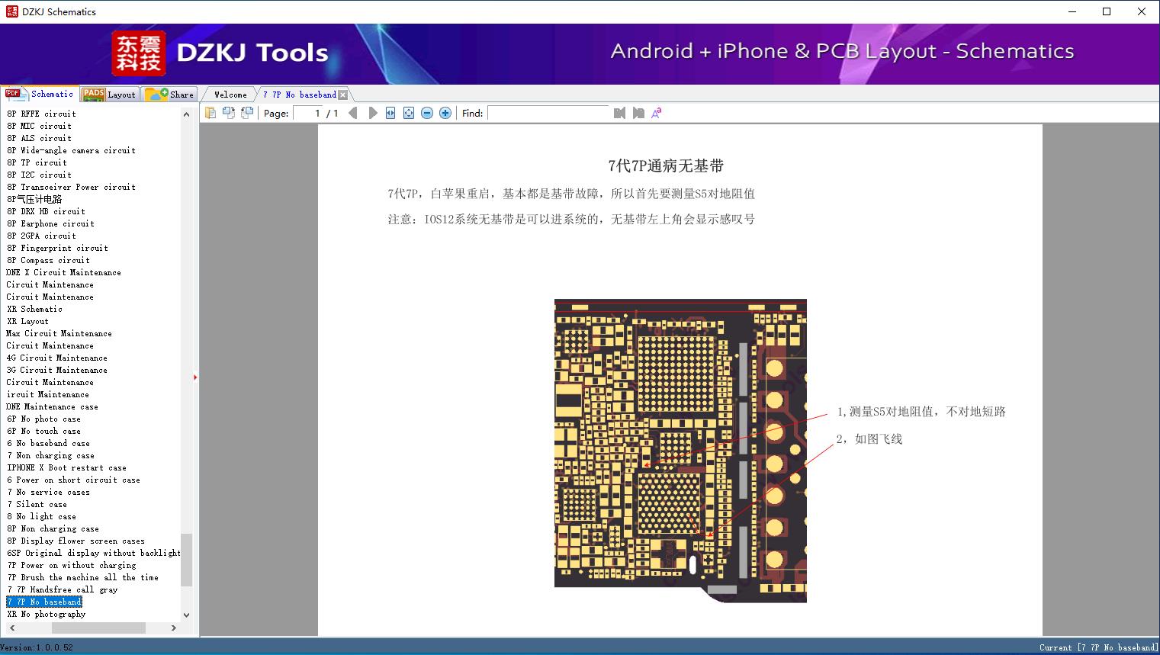1160x655 pixels.
Task: Go to the previous page
Action: click(x=353, y=113)
